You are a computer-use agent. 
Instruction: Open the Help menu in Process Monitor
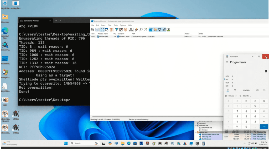pyautogui.click(x=130, y=25)
